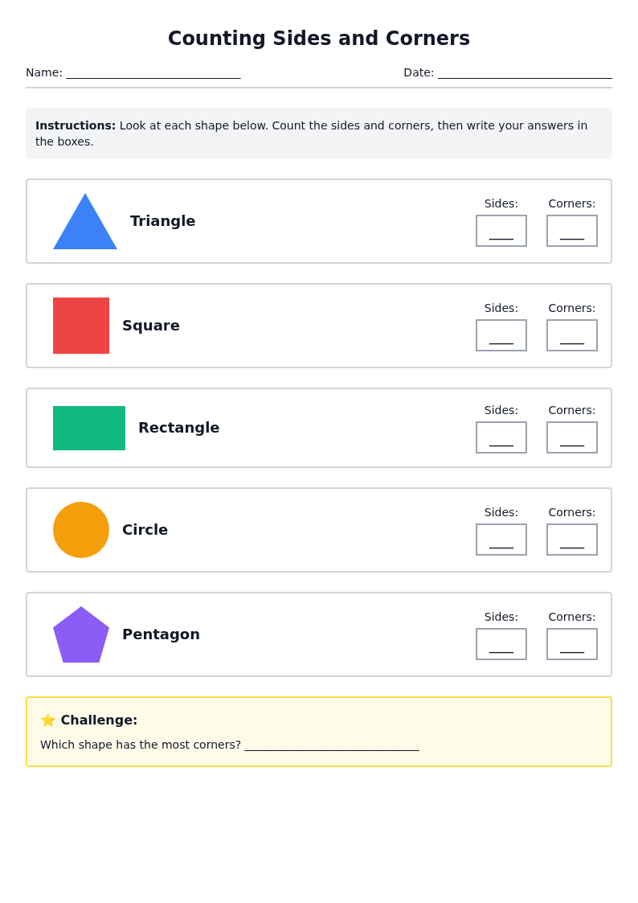The width and height of the screenshot is (638, 903).
Task: Click the Pentagon Corners answer box
Action: [x=572, y=644]
